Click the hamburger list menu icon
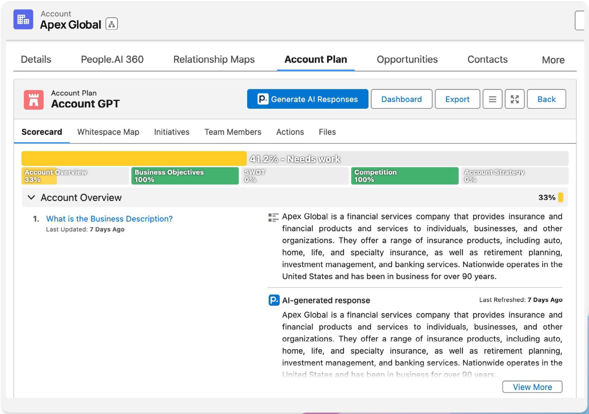The width and height of the screenshot is (589, 414). click(x=493, y=99)
